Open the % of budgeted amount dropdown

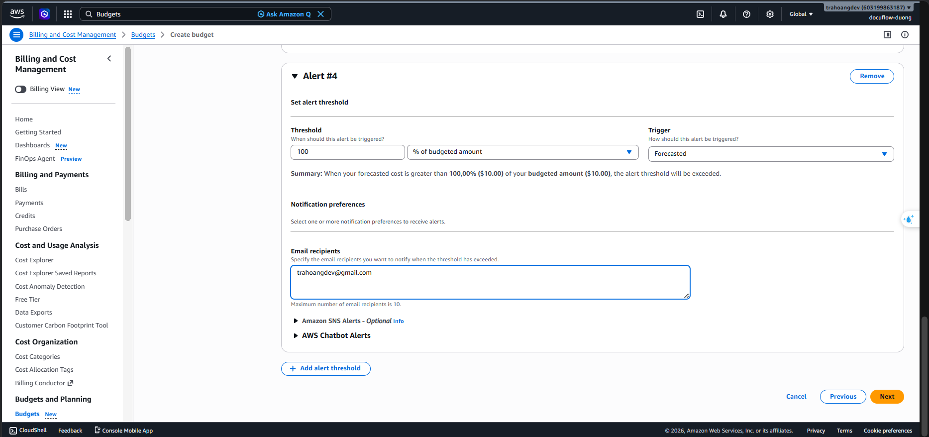coord(522,152)
